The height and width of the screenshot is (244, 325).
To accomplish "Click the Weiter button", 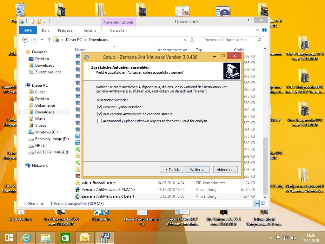I will click(x=197, y=170).
